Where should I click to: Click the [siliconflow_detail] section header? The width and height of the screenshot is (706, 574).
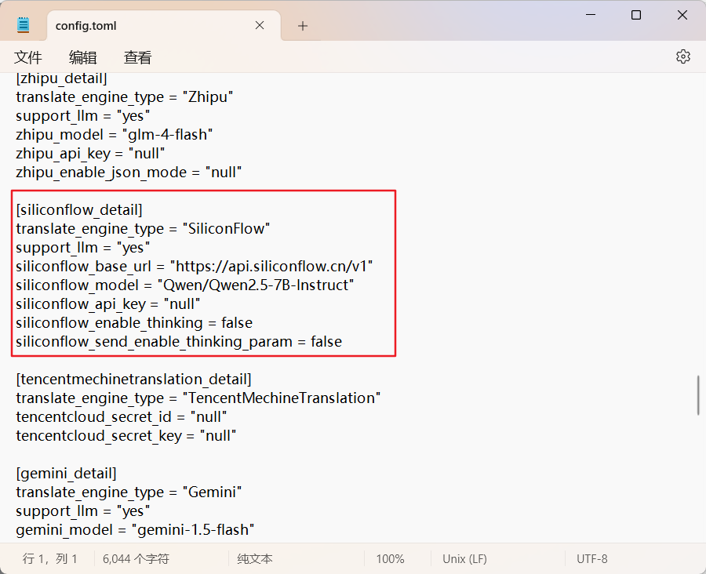tap(79, 210)
